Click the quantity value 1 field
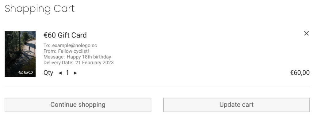The image size is (314, 117). pyautogui.click(x=67, y=73)
